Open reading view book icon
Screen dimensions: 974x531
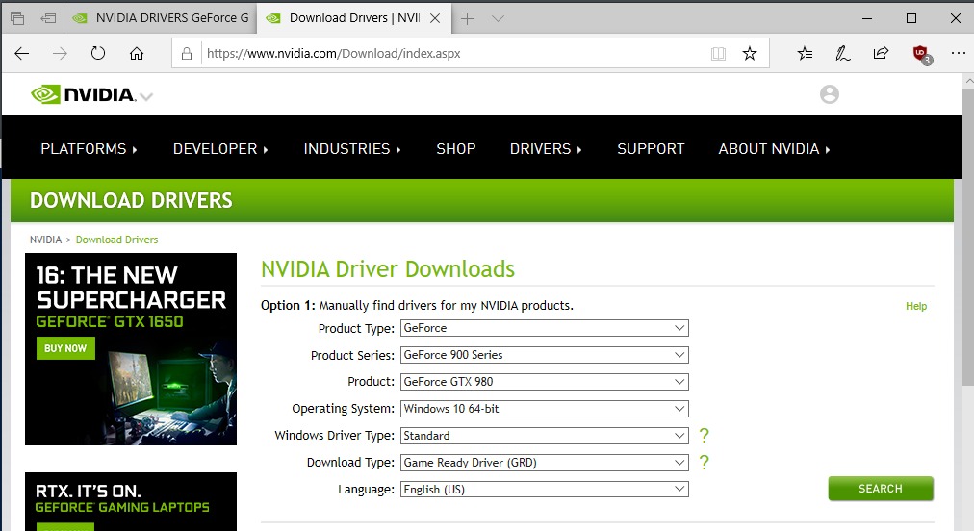(x=718, y=54)
